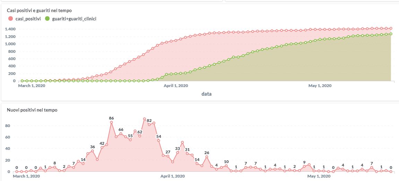399x181 pixels.
Task: Select the data point labeled 42
Action: tap(102, 147)
